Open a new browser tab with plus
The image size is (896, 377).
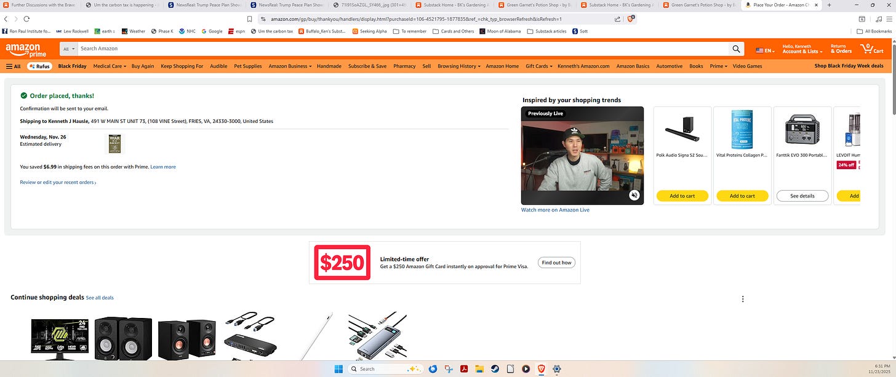830,4
